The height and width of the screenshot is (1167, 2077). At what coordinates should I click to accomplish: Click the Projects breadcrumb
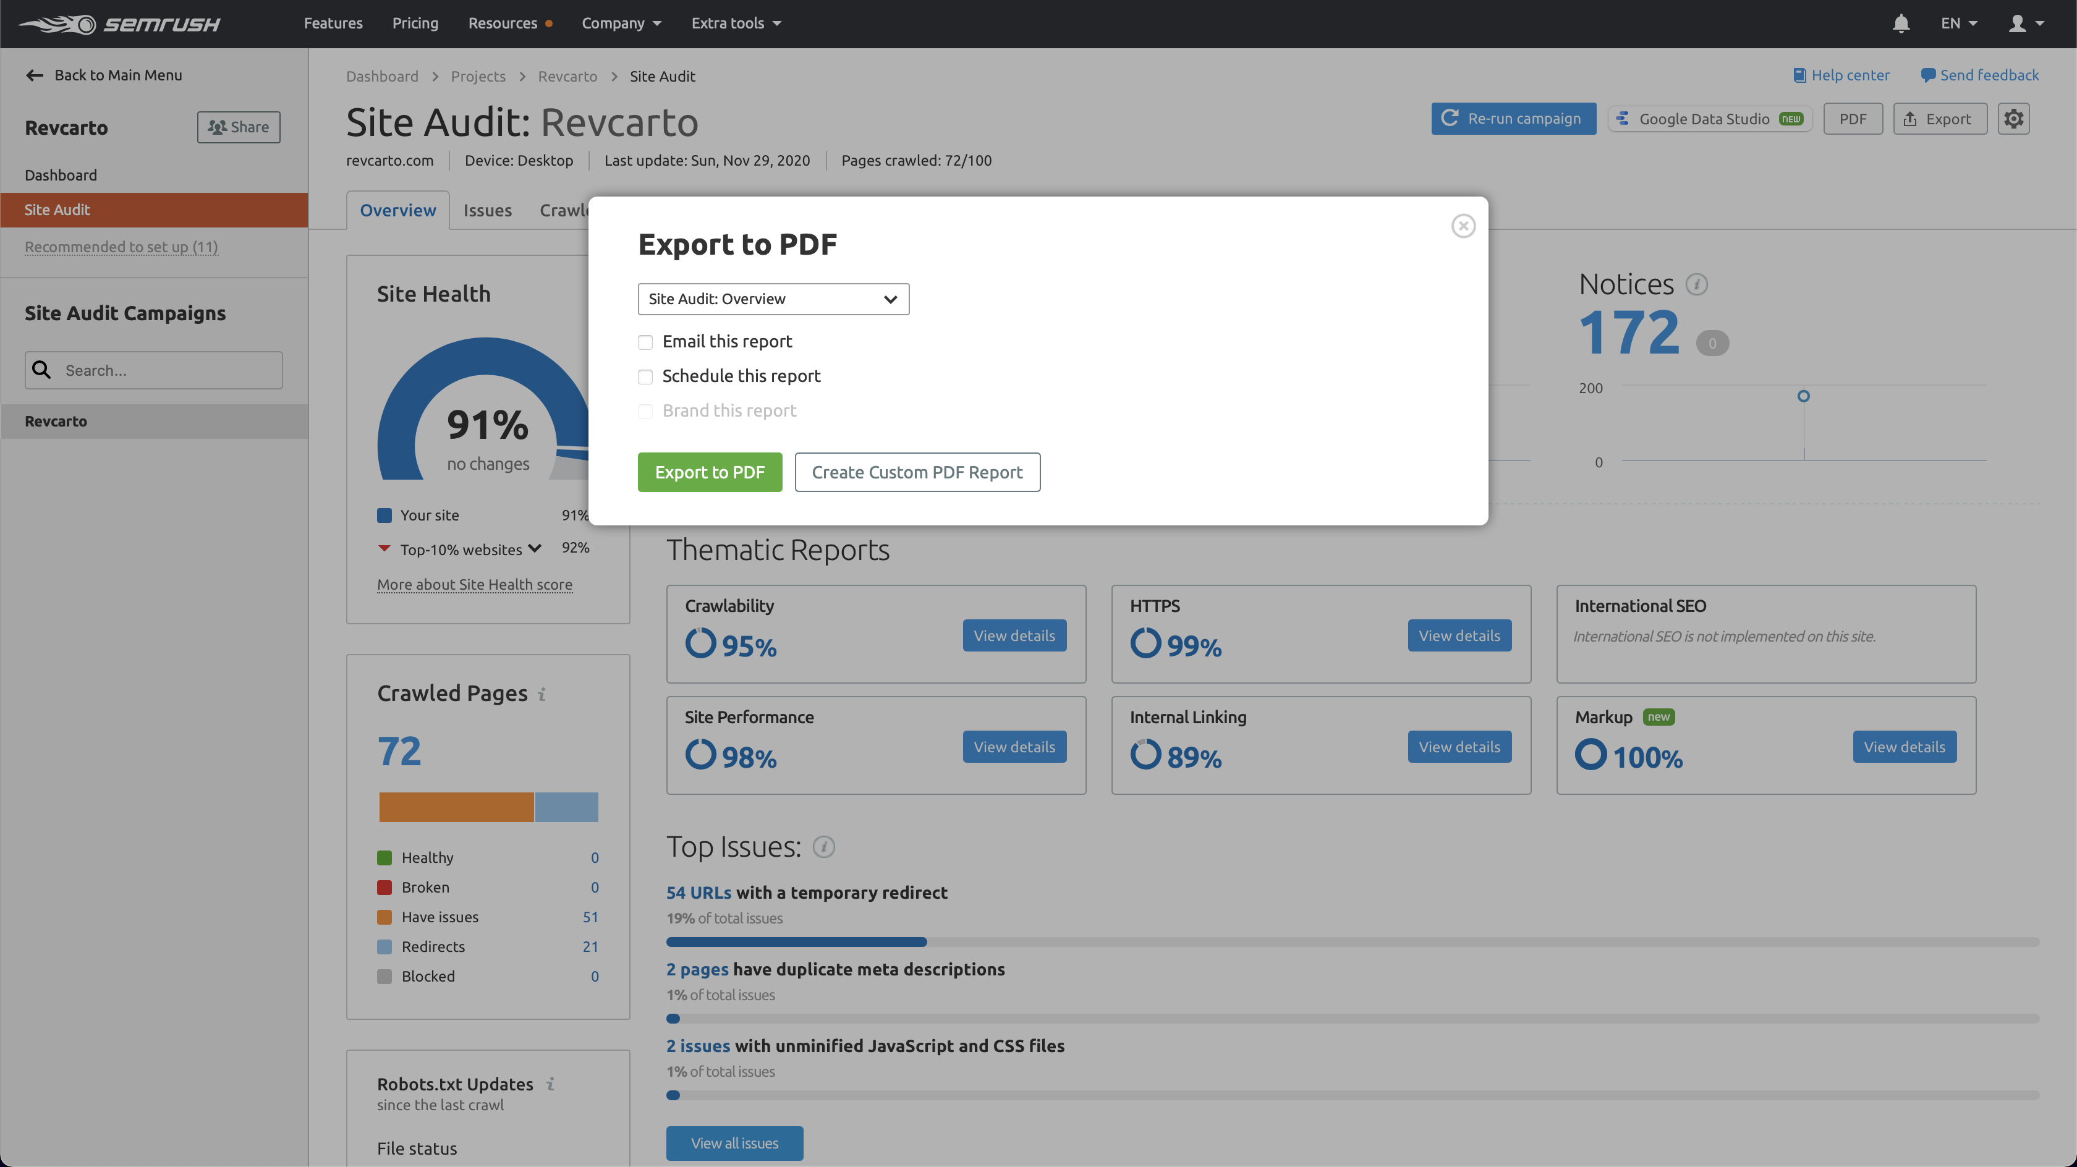pyautogui.click(x=478, y=76)
